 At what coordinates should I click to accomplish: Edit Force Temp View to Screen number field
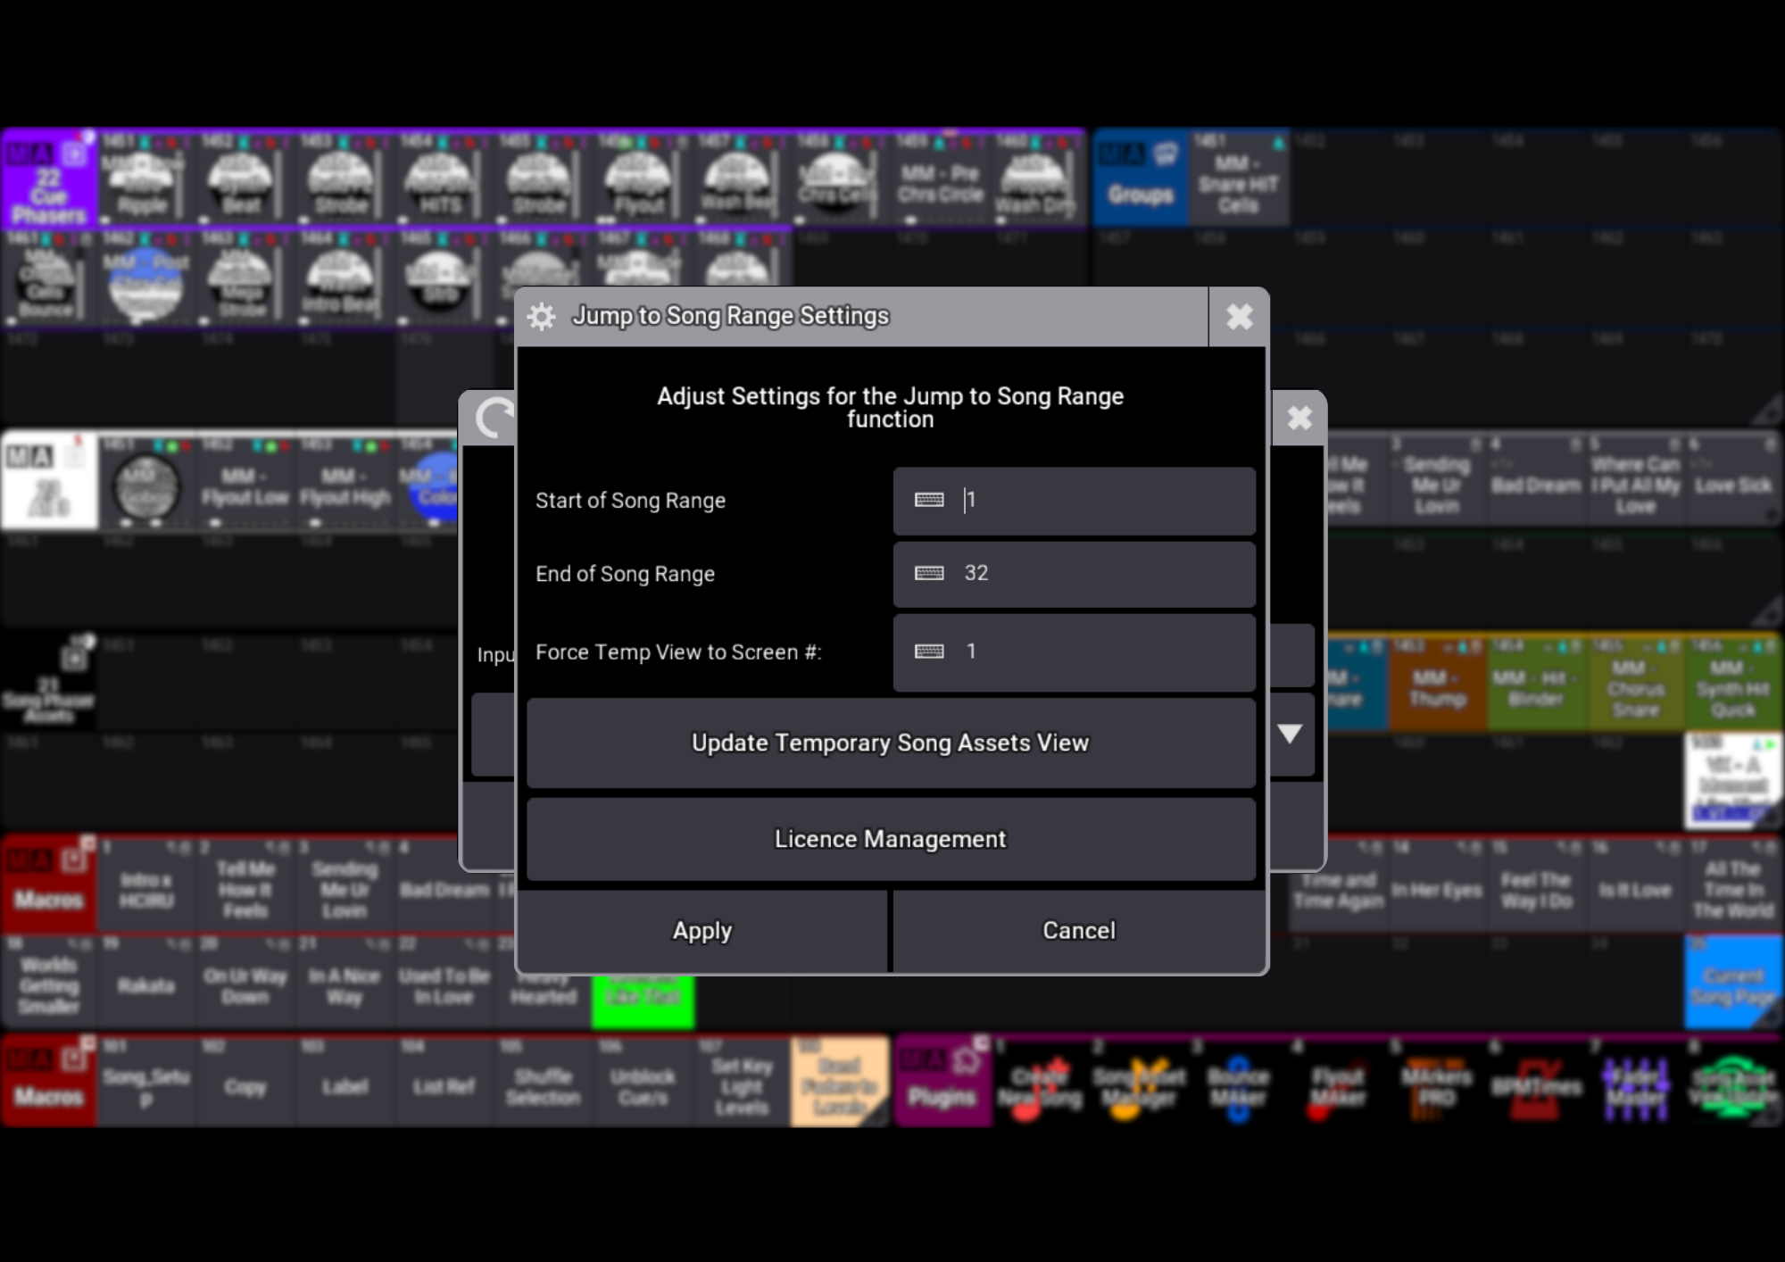[1075, 652]
